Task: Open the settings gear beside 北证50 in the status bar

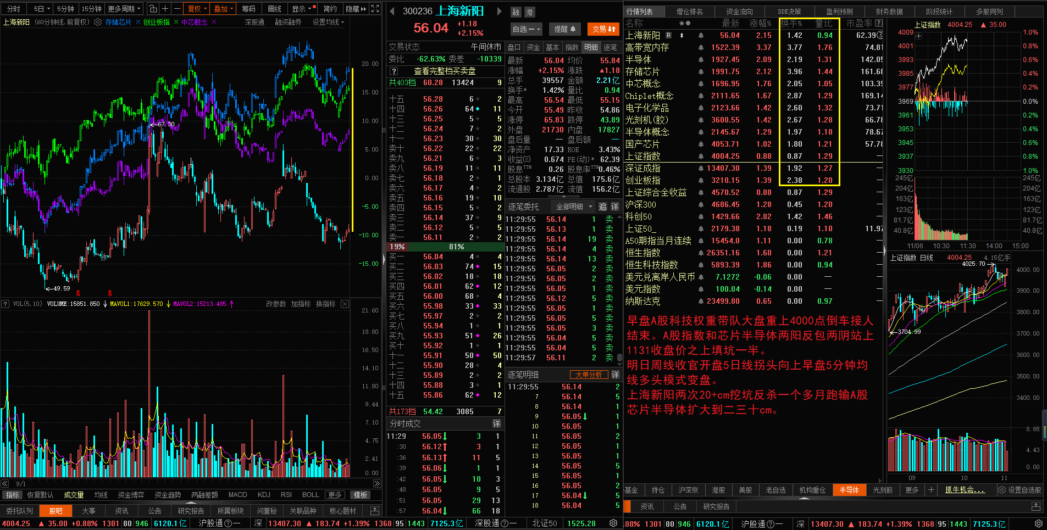Action: click(x=613, y=523)
